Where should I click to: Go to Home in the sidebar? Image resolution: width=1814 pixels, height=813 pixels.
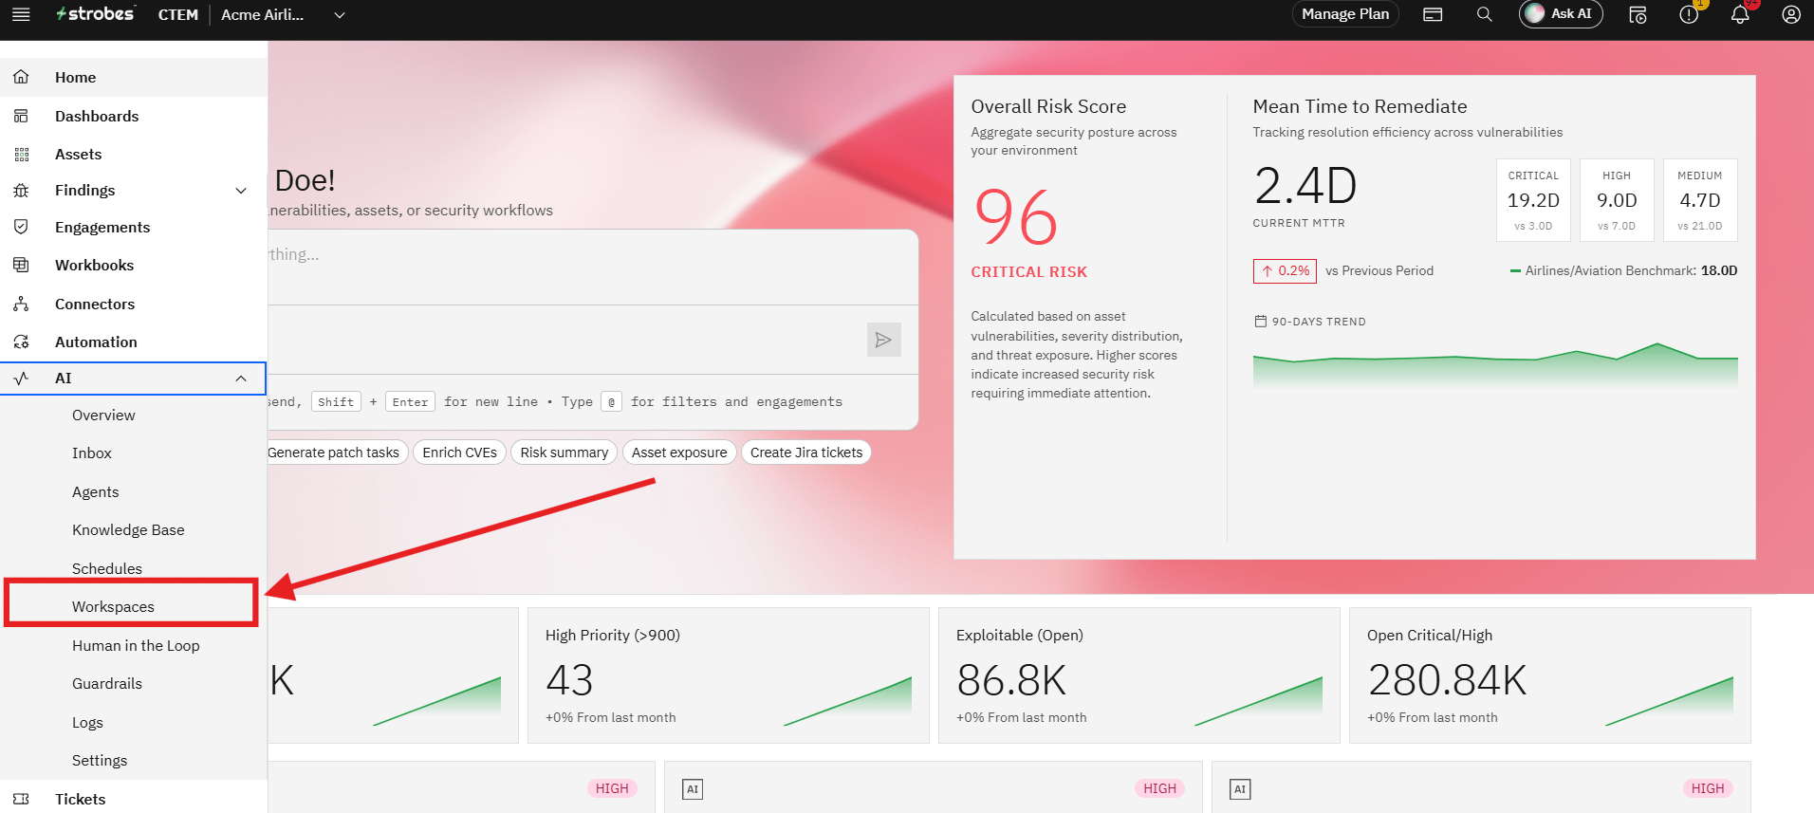[x=134, y=77]
